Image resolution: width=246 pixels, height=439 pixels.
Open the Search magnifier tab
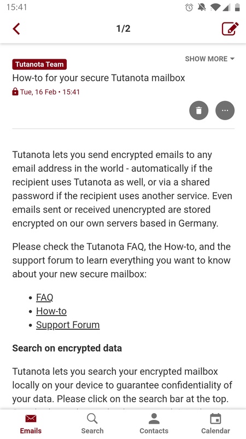coord(92,424)
